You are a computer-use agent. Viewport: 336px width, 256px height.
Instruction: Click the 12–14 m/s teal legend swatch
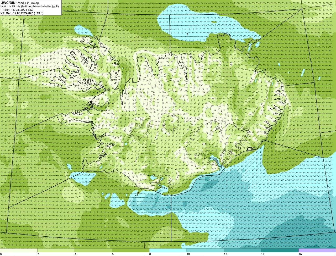243,251
